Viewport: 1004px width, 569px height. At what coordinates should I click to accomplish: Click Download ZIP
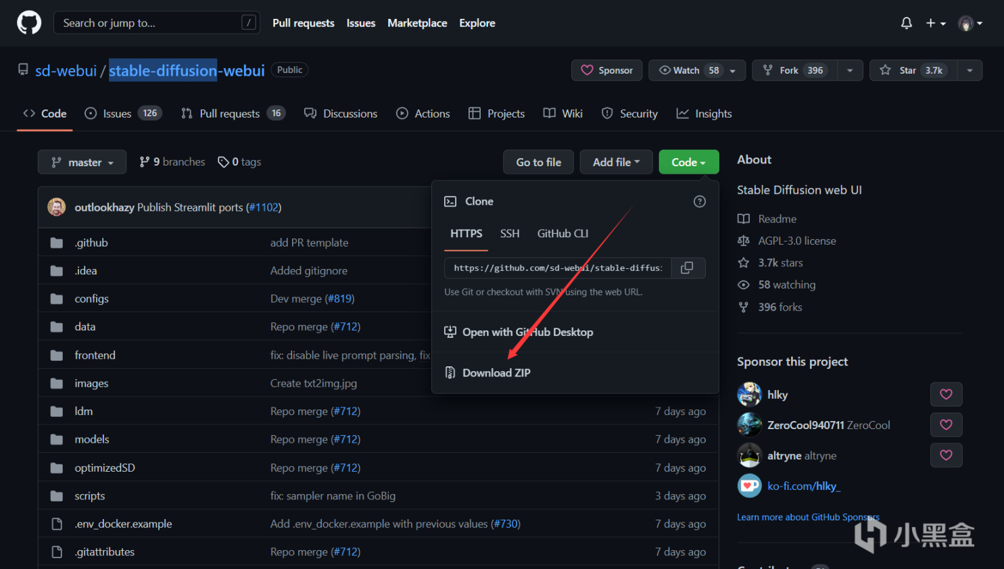[x=496, y=372]
